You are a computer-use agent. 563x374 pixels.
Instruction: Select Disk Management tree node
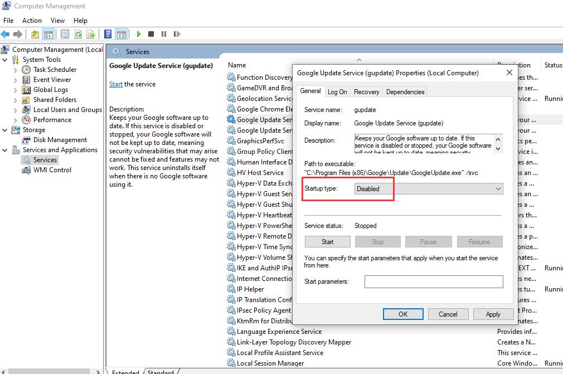(60, 139)
